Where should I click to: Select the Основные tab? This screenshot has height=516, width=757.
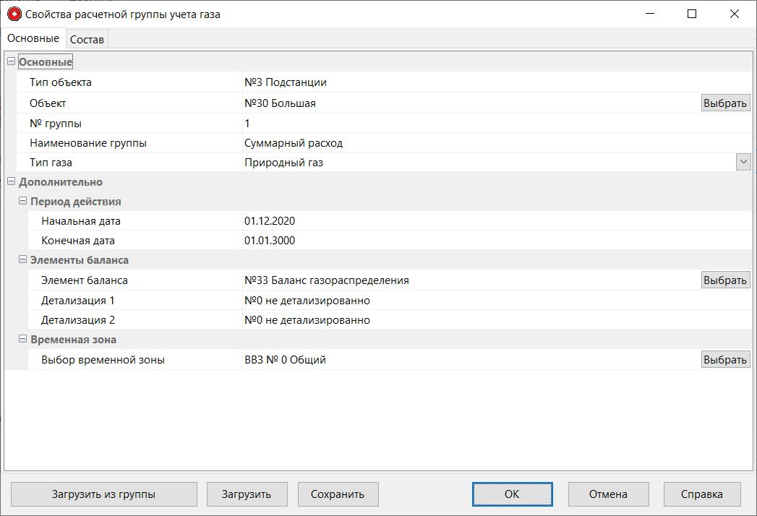tap(33, 38)
